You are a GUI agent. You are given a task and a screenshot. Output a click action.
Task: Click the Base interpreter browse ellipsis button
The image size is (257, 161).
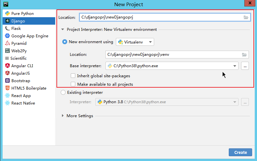245,66
